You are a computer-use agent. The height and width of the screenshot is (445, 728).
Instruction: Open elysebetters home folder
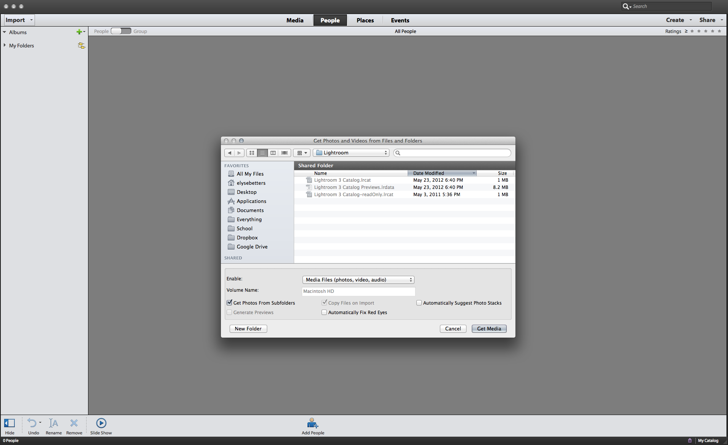pyautogui.click(x=246, y=183)
